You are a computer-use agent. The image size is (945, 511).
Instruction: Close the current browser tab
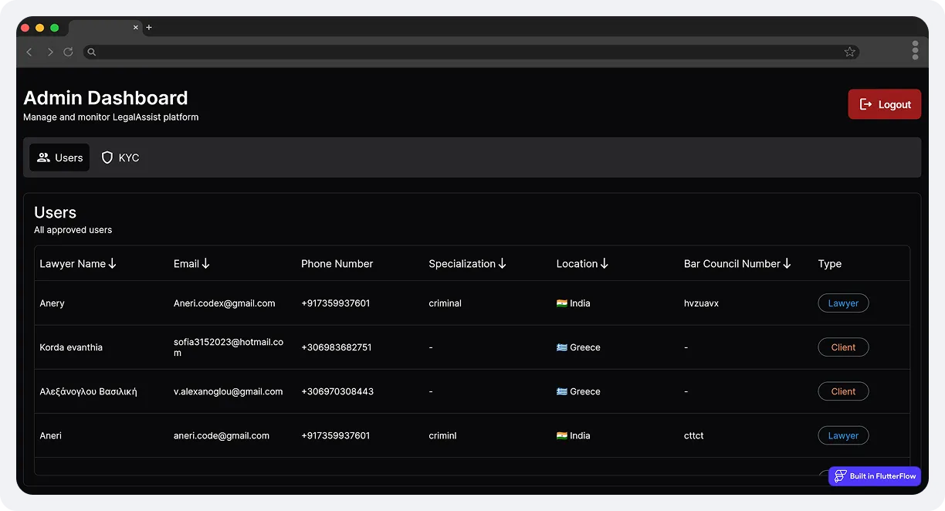click(x=136, y=27)
